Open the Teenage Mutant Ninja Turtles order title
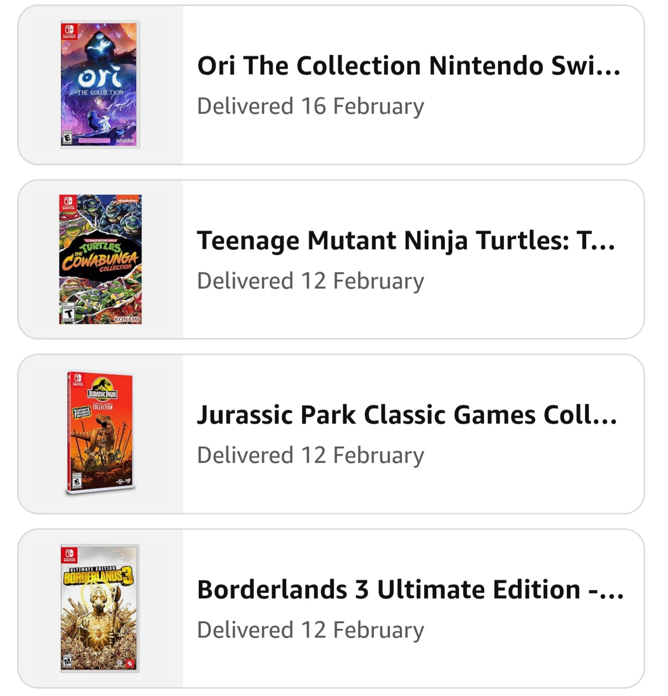 point(406,240)
